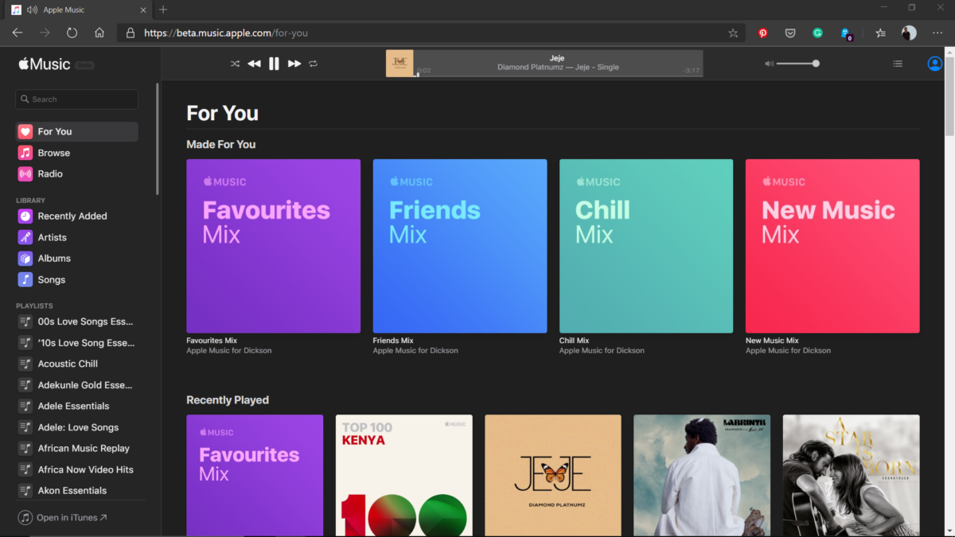Toggle shuffle in the player bar
Viewport: 955px width, 537px height.
[235, 64]
